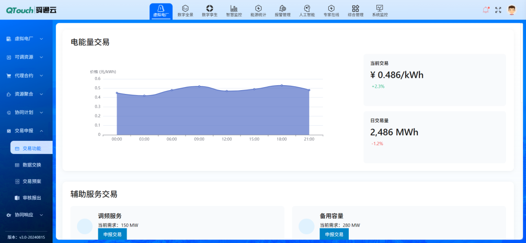Select the 交易功能 submenu item
Screen dimensions: 526x243
[x=32, y=148]
